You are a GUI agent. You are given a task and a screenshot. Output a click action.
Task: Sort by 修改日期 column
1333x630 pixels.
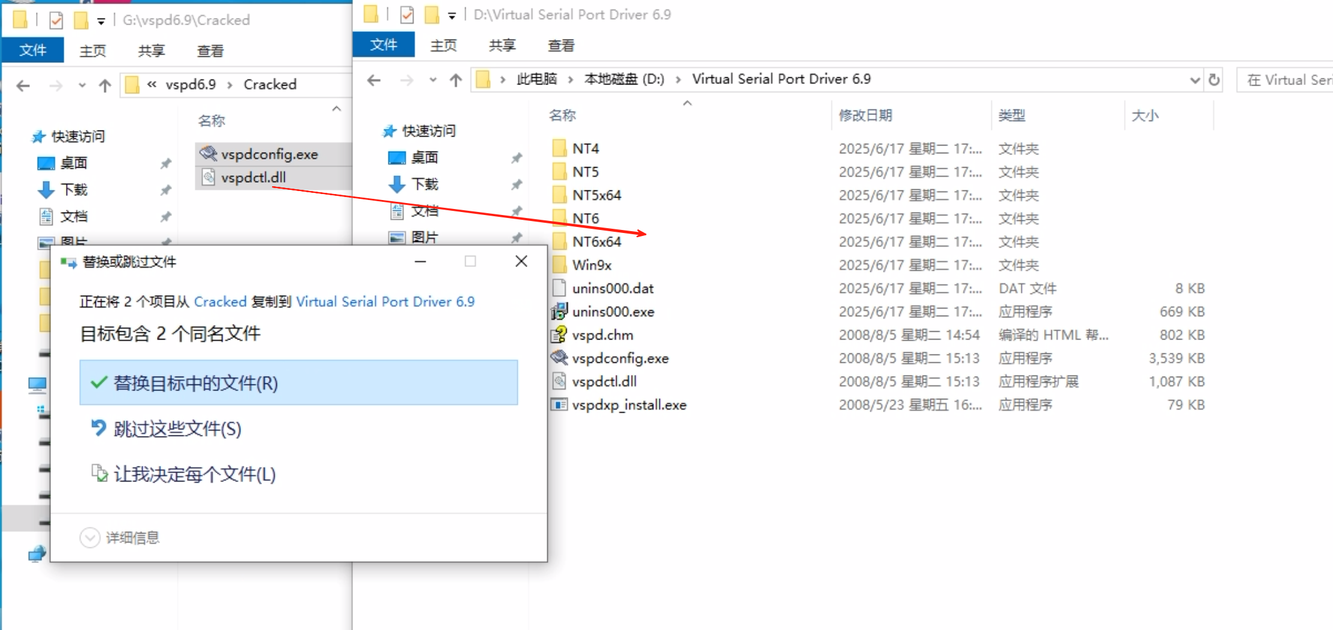(865, 116)
